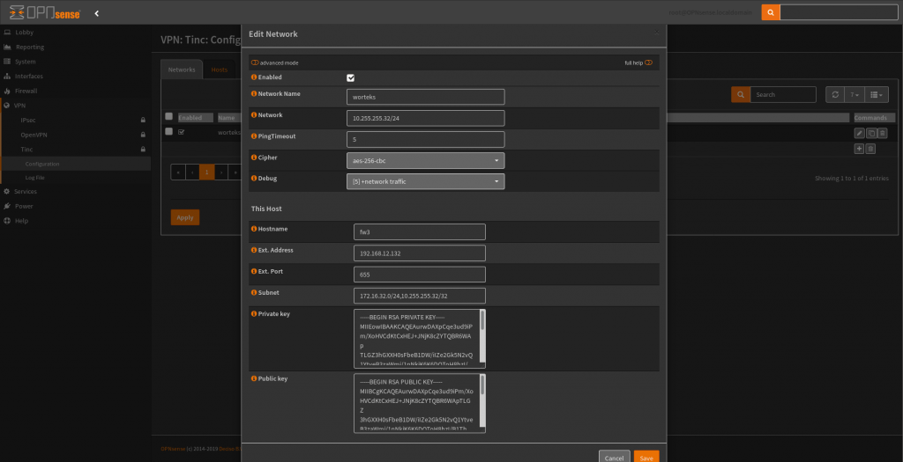Switch to the Hosts tab
Screen dimensions: 903x462
coord(219,70)
